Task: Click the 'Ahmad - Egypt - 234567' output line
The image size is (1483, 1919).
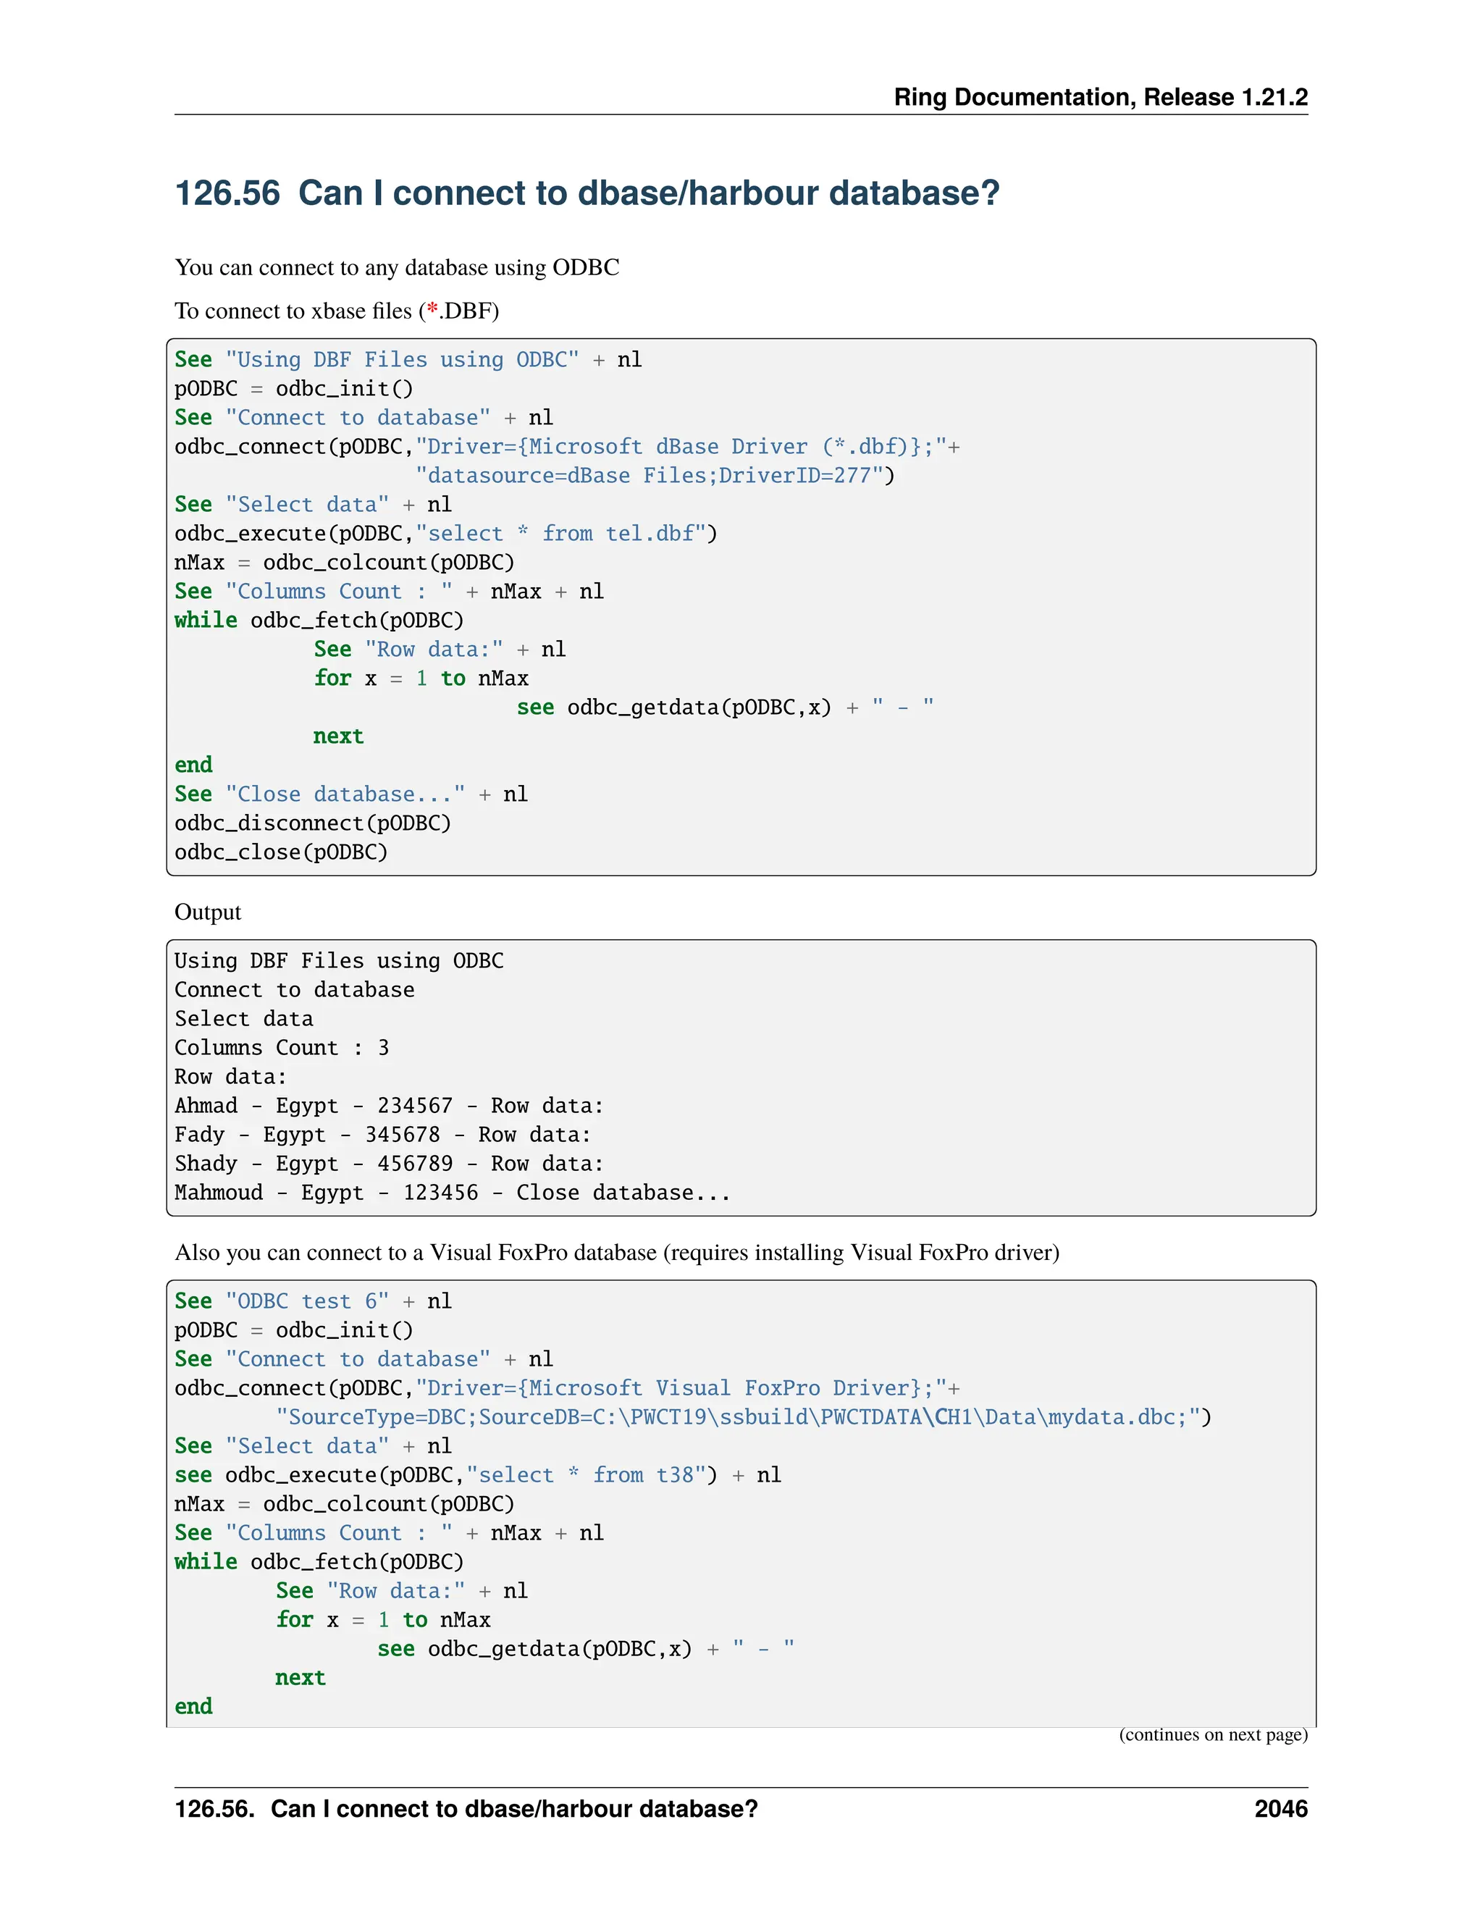Action: click(x=314, y=1105)
